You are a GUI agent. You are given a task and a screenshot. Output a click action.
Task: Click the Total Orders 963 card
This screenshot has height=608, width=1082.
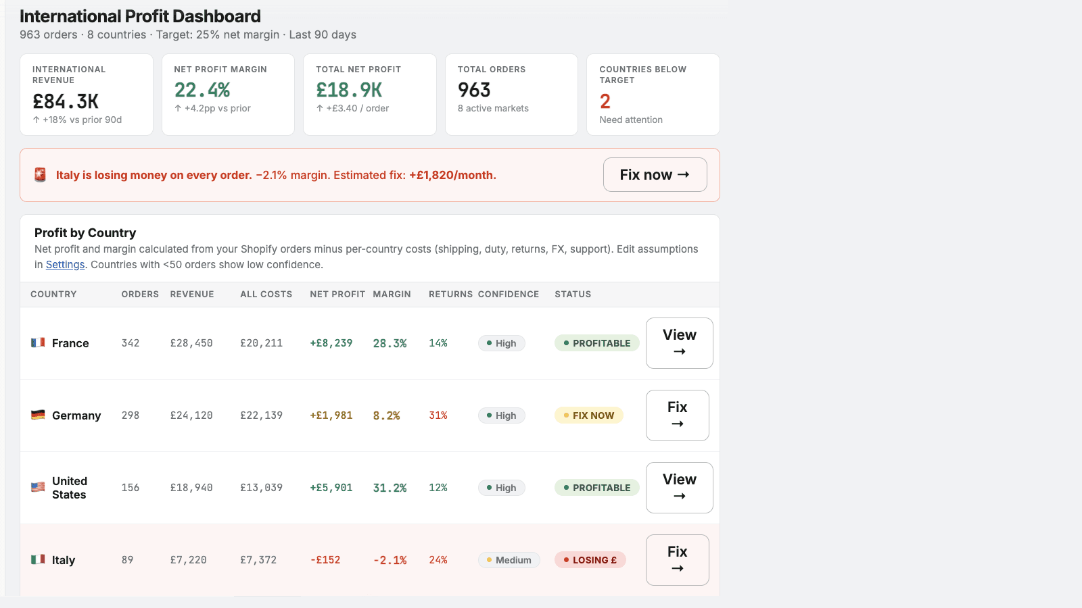click(511, 95)
